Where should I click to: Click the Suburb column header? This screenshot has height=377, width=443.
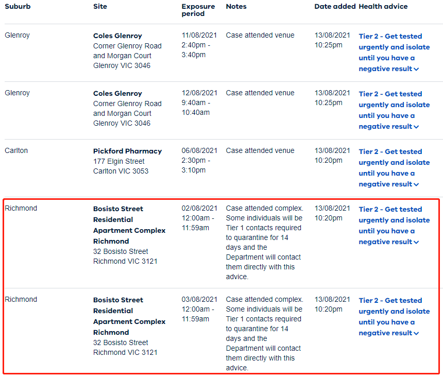pyautogui.click(x=17, y=7)
